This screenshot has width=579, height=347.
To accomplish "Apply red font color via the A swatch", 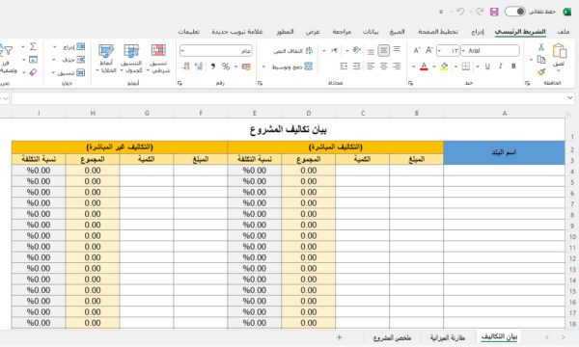I will click(x=424, y=67).
